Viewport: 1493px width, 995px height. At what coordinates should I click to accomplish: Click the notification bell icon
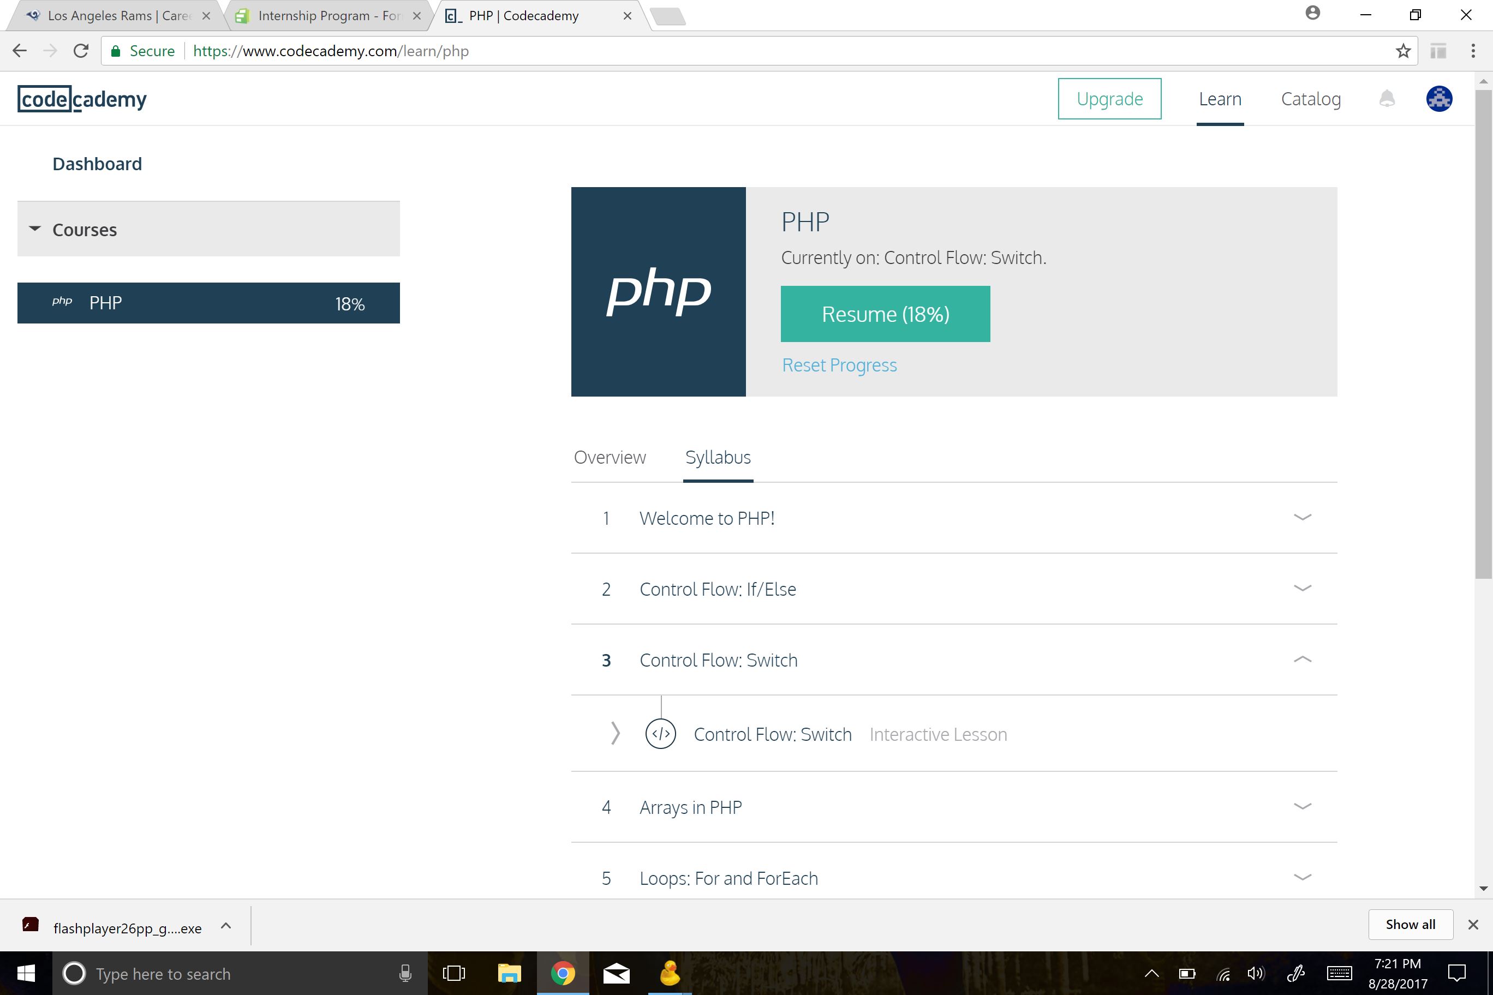1387,98
